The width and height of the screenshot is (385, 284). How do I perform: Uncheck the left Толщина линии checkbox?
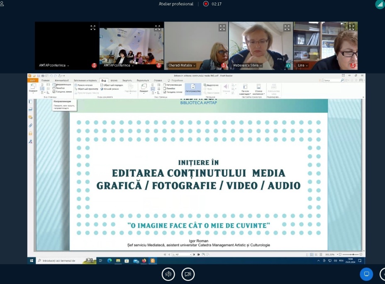point(54,91)
